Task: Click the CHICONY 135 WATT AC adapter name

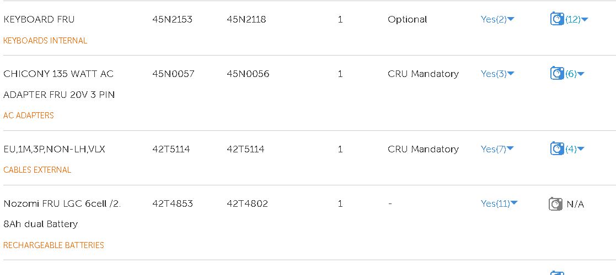Action: click(x=59, y=84)
